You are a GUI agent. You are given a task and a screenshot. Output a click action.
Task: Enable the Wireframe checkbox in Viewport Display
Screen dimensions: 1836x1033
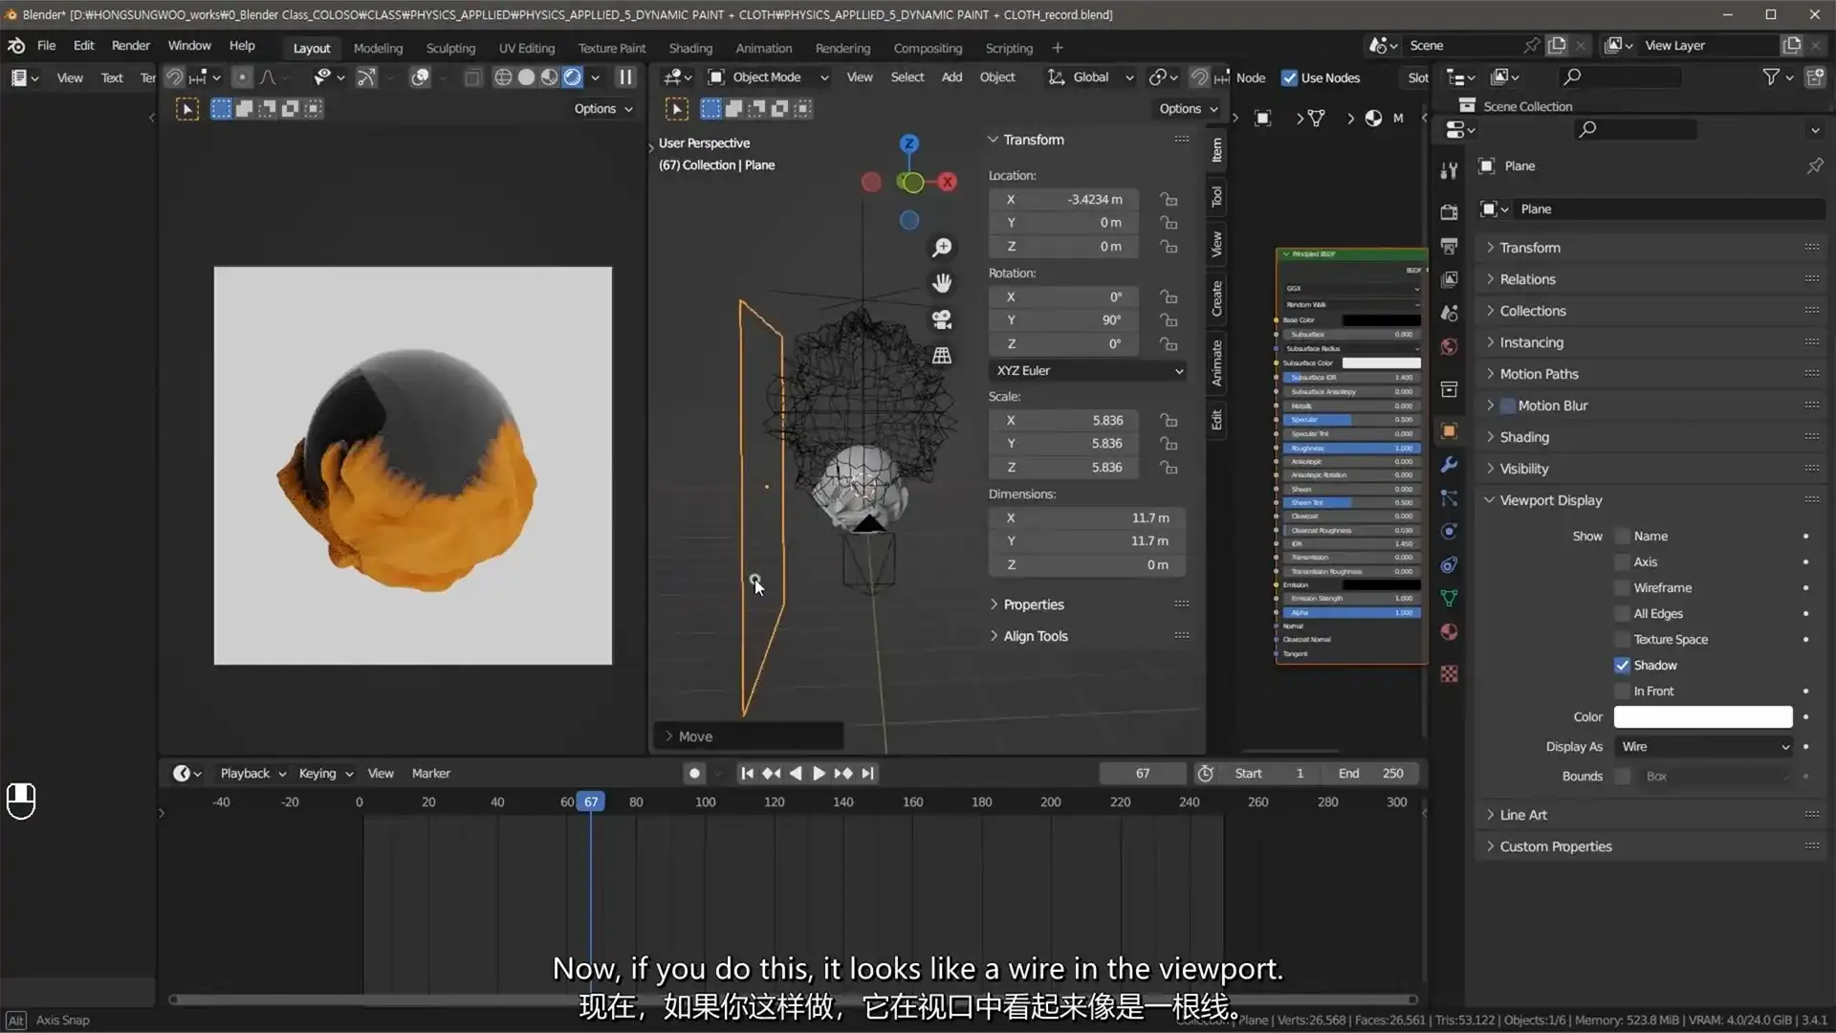[1622, 587]
